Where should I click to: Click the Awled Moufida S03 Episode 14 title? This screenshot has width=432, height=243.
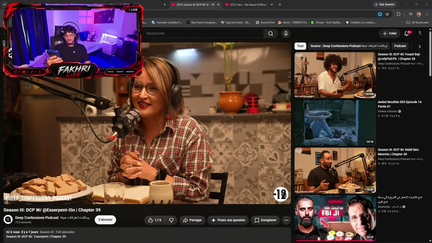(x=400, y=104)
